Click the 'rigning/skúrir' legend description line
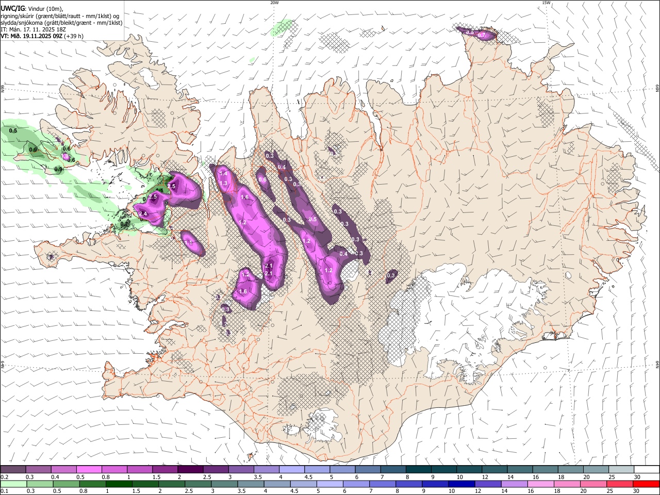The image size is (660, 495). pos(60,16)
